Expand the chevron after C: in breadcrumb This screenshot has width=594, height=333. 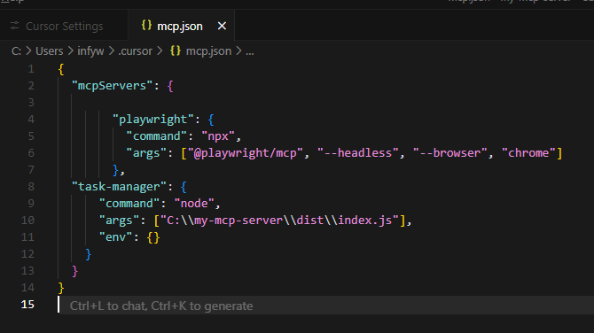[28, 51]
